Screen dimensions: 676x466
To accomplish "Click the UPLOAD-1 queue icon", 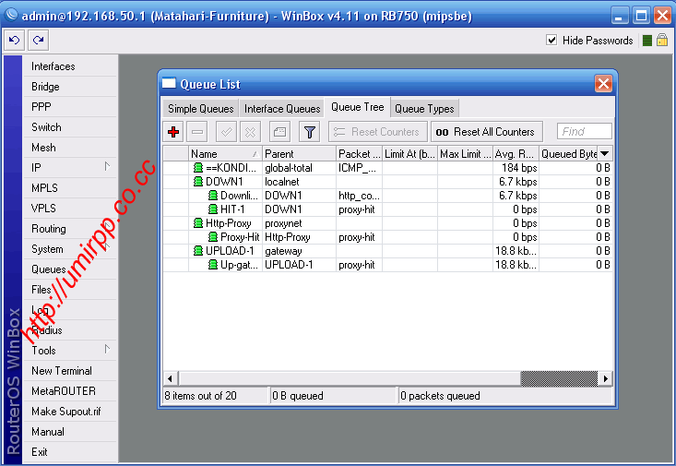I will click(198, 250).
